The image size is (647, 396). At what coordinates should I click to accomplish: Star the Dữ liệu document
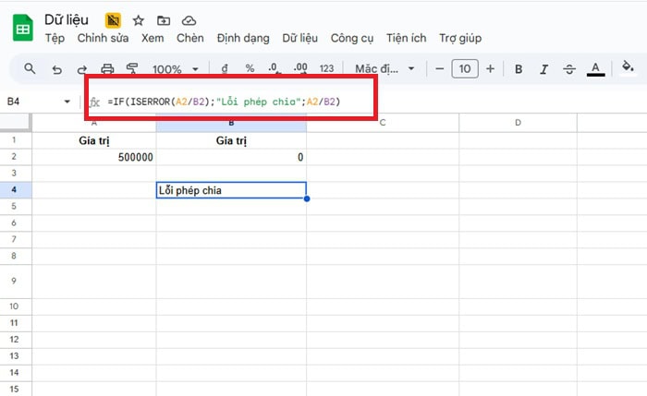[x=139, y=19]
